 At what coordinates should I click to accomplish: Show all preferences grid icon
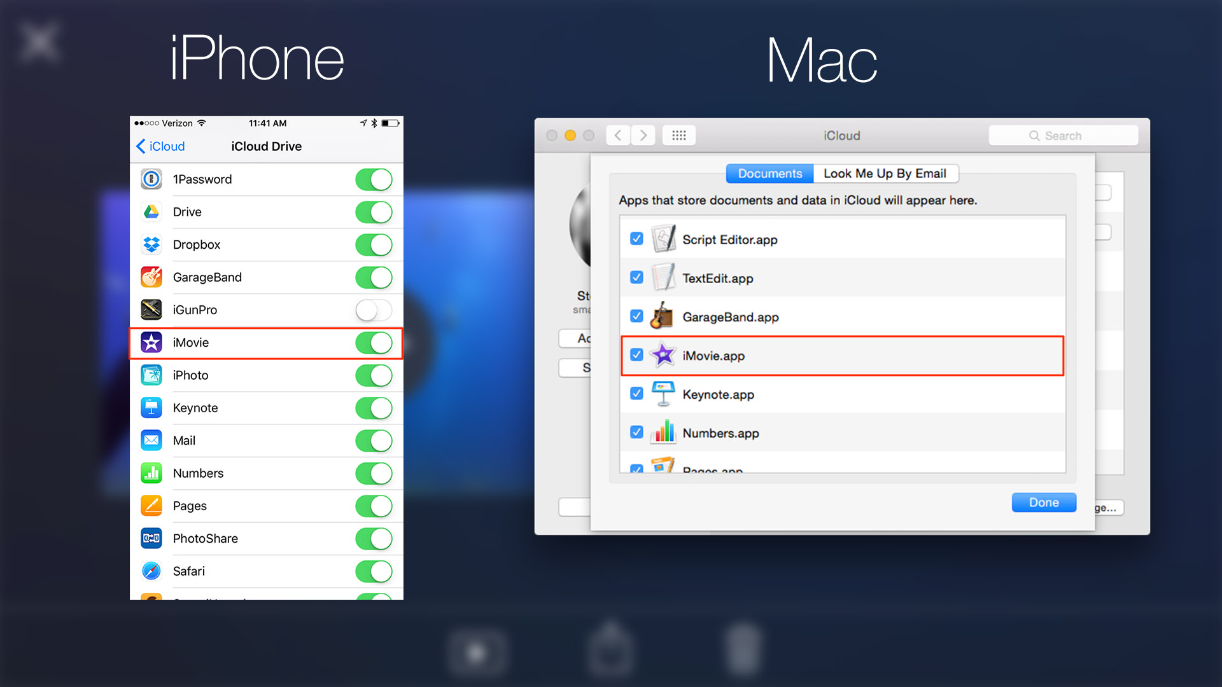(x=679, y=135)
